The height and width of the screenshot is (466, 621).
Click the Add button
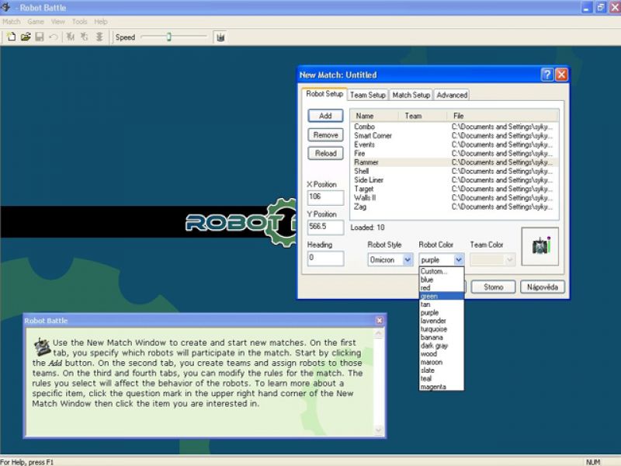(325, 116)
